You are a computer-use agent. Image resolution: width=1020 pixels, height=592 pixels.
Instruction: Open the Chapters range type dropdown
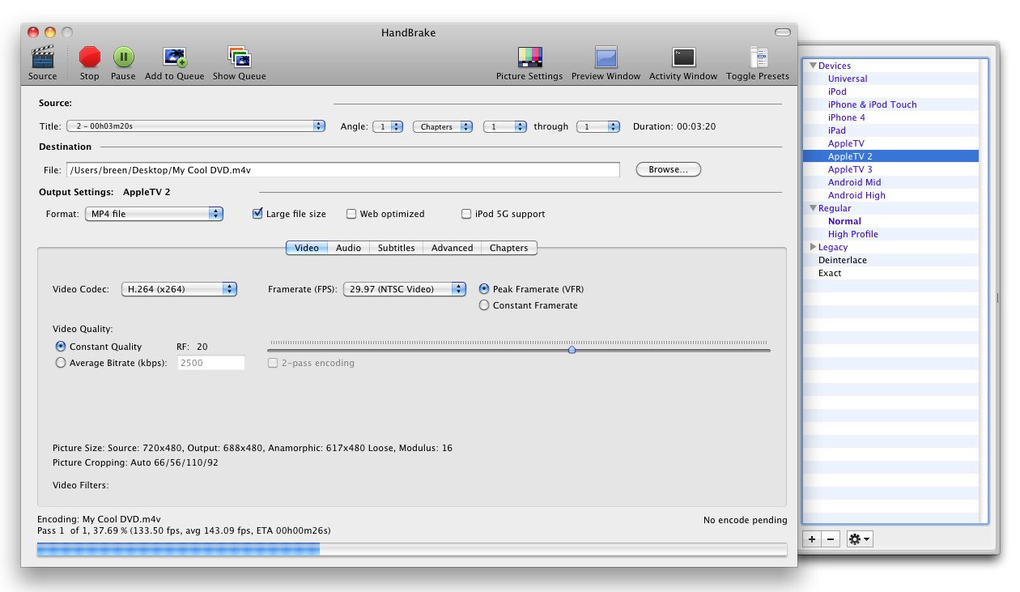444,126
